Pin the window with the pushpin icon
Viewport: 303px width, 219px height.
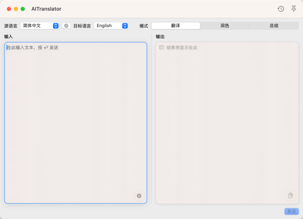pyautogui.click(x=294, y=9)
